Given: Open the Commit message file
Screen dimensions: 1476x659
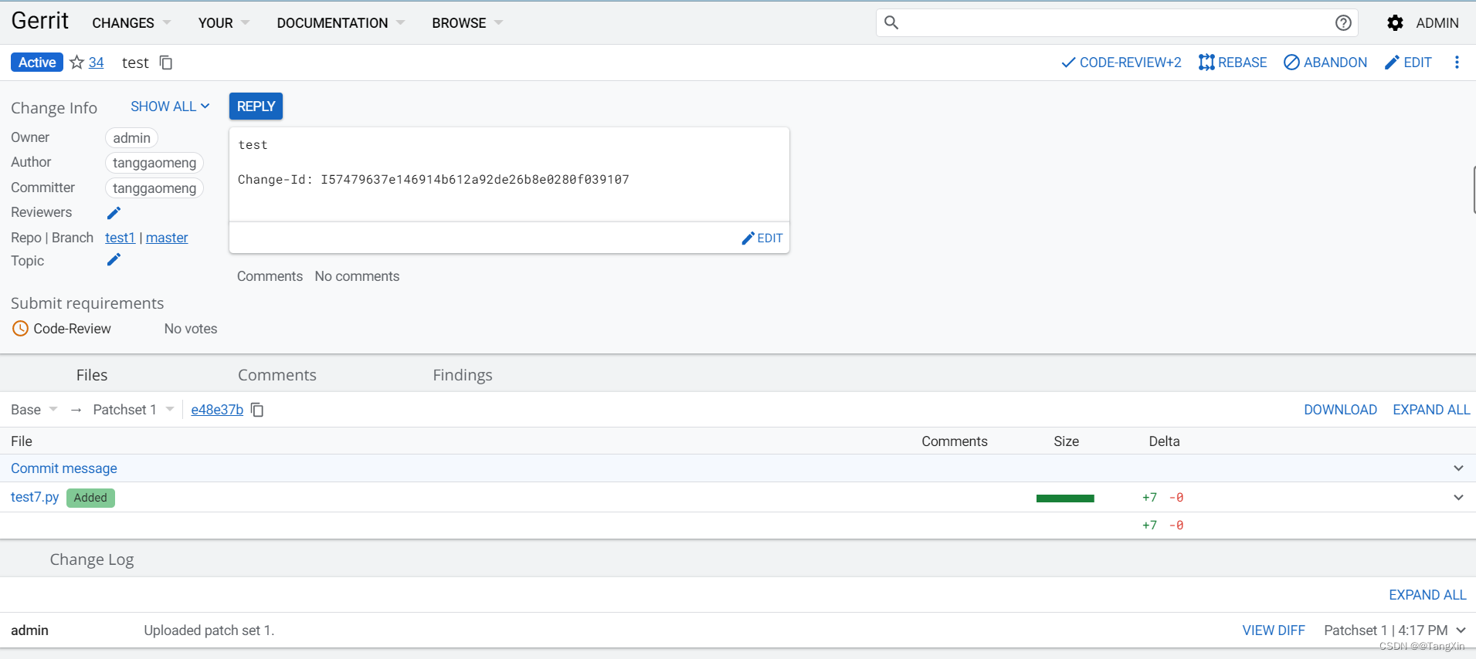Looking at the screenshot, I should (x=64, y=468).
